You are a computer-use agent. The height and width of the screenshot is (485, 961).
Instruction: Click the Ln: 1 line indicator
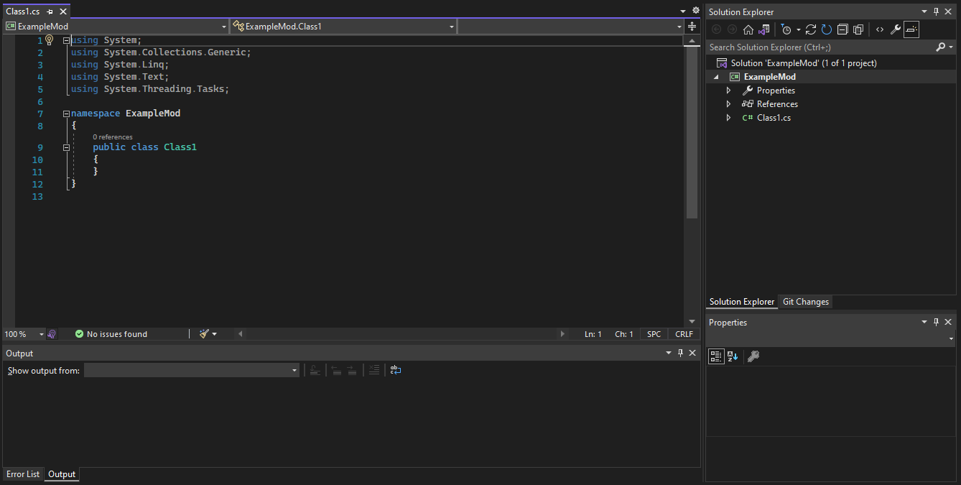click(593, 334)
